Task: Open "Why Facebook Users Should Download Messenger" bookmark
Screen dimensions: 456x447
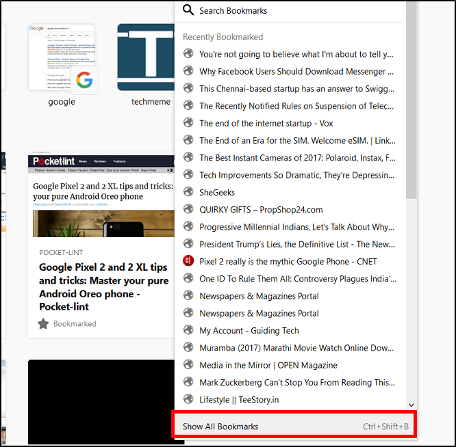Action: 290,71
